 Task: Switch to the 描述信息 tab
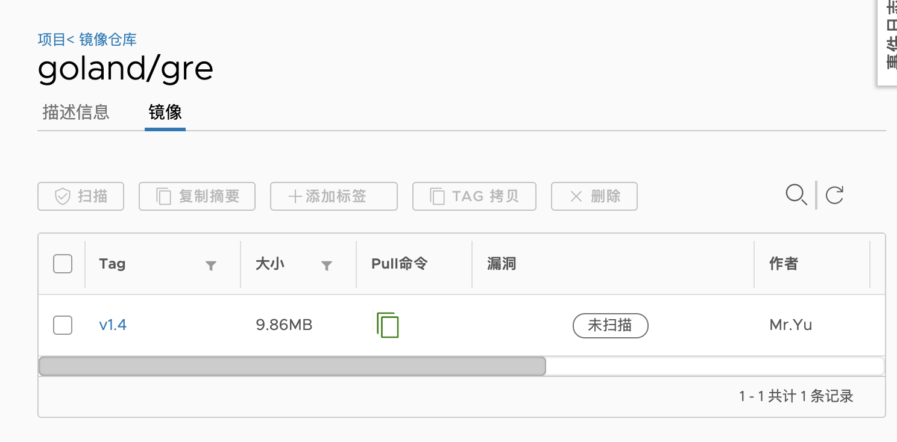[x=75, y=112]
